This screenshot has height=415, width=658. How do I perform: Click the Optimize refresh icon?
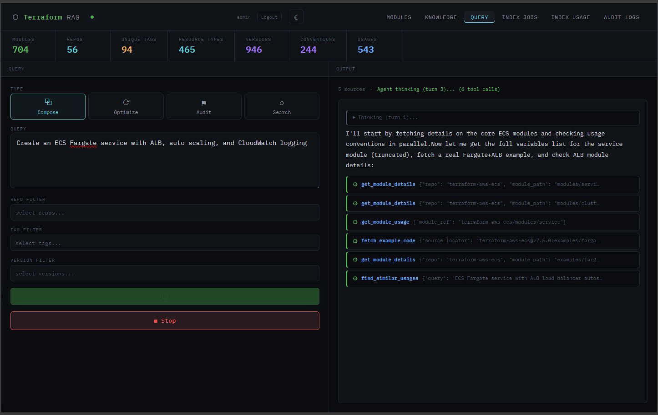[126, 102]
